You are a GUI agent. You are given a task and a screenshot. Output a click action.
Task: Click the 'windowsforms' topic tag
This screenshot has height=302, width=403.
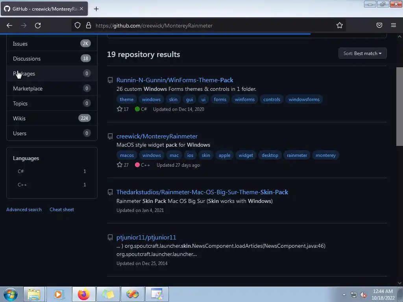(x=304, y=99)
